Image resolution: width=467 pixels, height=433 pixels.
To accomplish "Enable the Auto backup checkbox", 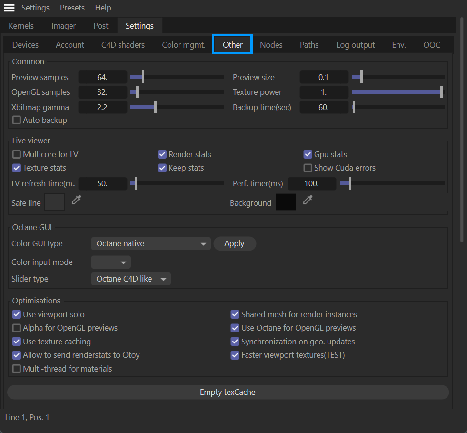I will click(x=17, y=121).
